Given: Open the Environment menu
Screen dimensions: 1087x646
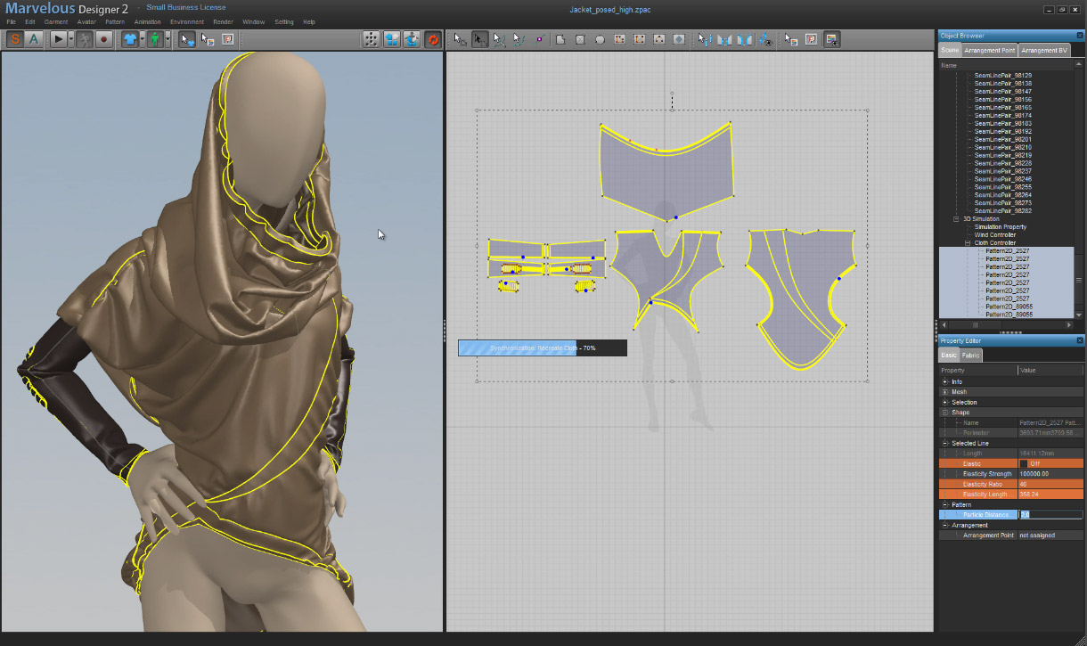Looking at the screenshot, I should [x=187, y=21].
